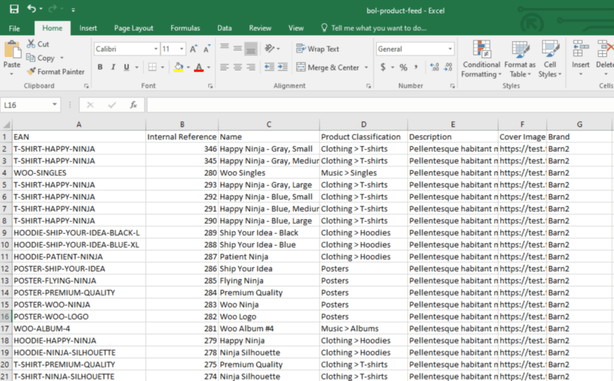This screenshot has height=381, width=614.
Task: Click the Increase Font Size icon
Action: pyautogui.click(x=194, y=49)
